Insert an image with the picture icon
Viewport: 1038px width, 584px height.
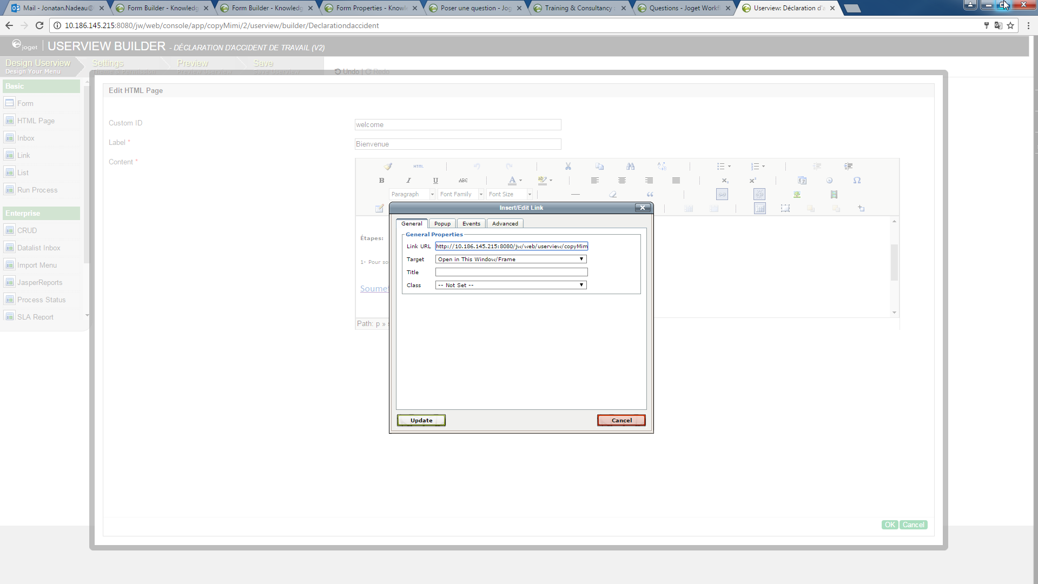[x=797, y=194]
